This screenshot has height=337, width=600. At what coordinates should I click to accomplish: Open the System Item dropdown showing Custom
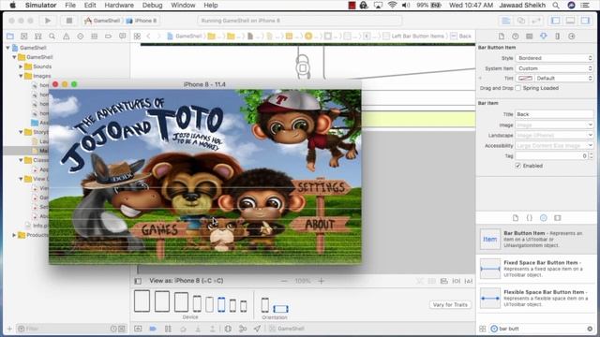[554, 68]
